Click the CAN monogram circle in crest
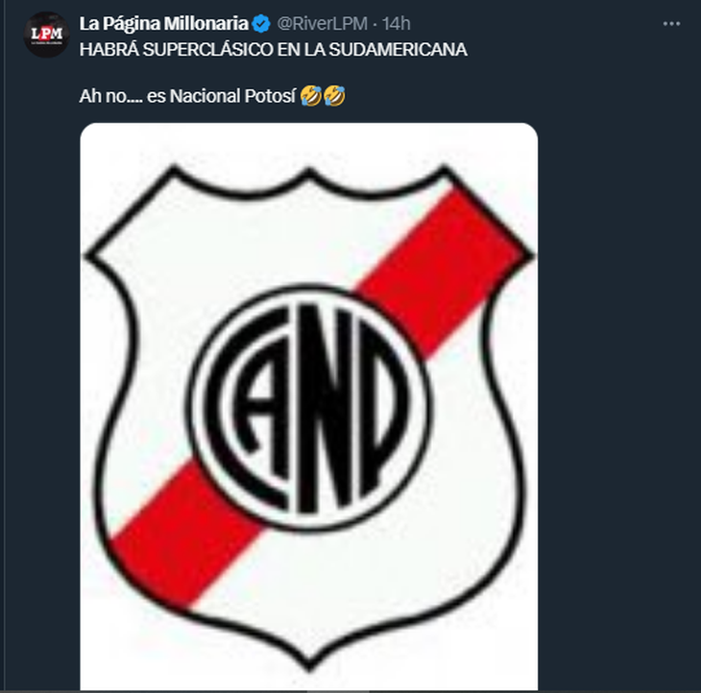This screenshot has width=701, height=693. point(309,408)
